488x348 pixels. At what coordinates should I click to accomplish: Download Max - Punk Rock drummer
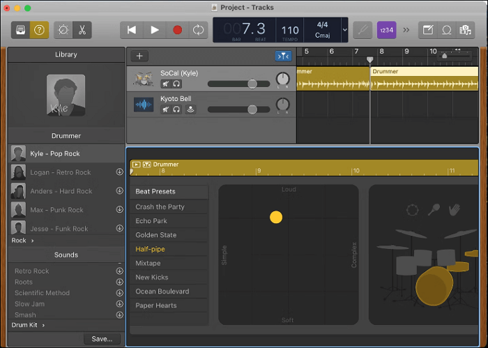(x=119, y=209)
